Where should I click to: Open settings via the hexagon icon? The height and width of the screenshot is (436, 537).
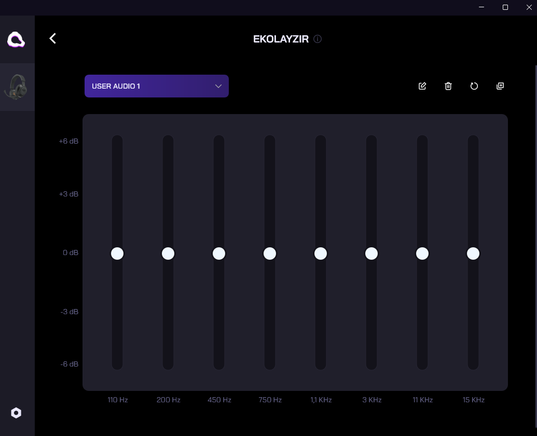(16, 413)
